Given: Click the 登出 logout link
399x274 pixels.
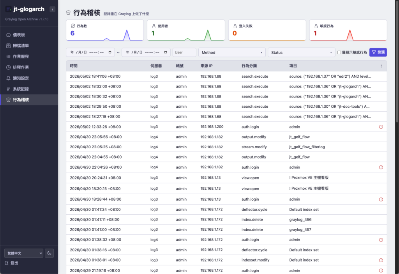Looking at the screenshot, I should pos(11,263).
